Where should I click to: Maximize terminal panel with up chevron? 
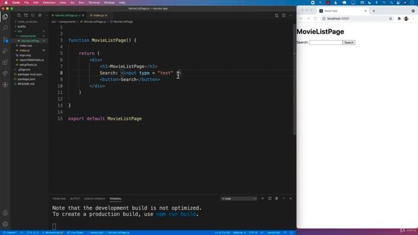(x=283, y=198)
